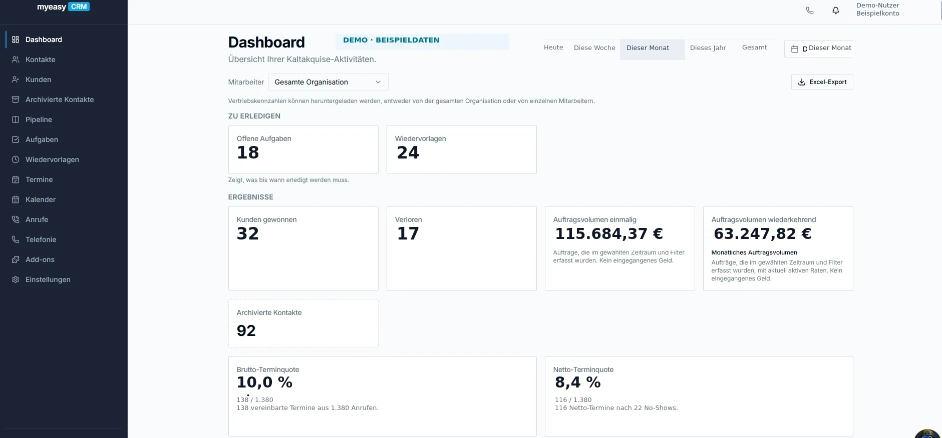Click the Netto-Terminquote value 8,4 %
This screenshot has width=942, height=438.
(x=578, y=382)
